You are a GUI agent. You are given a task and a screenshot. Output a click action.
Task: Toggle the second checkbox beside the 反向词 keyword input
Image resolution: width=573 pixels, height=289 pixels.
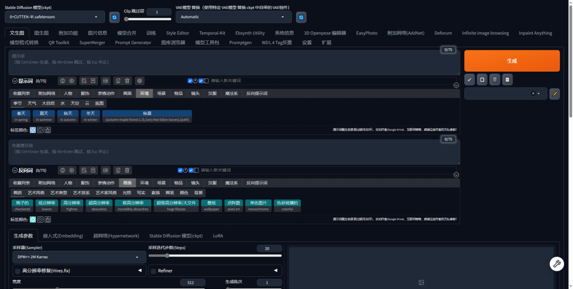pos(191,170)
